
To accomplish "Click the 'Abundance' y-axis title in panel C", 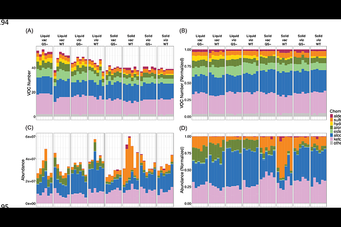I will pos(15,170).
